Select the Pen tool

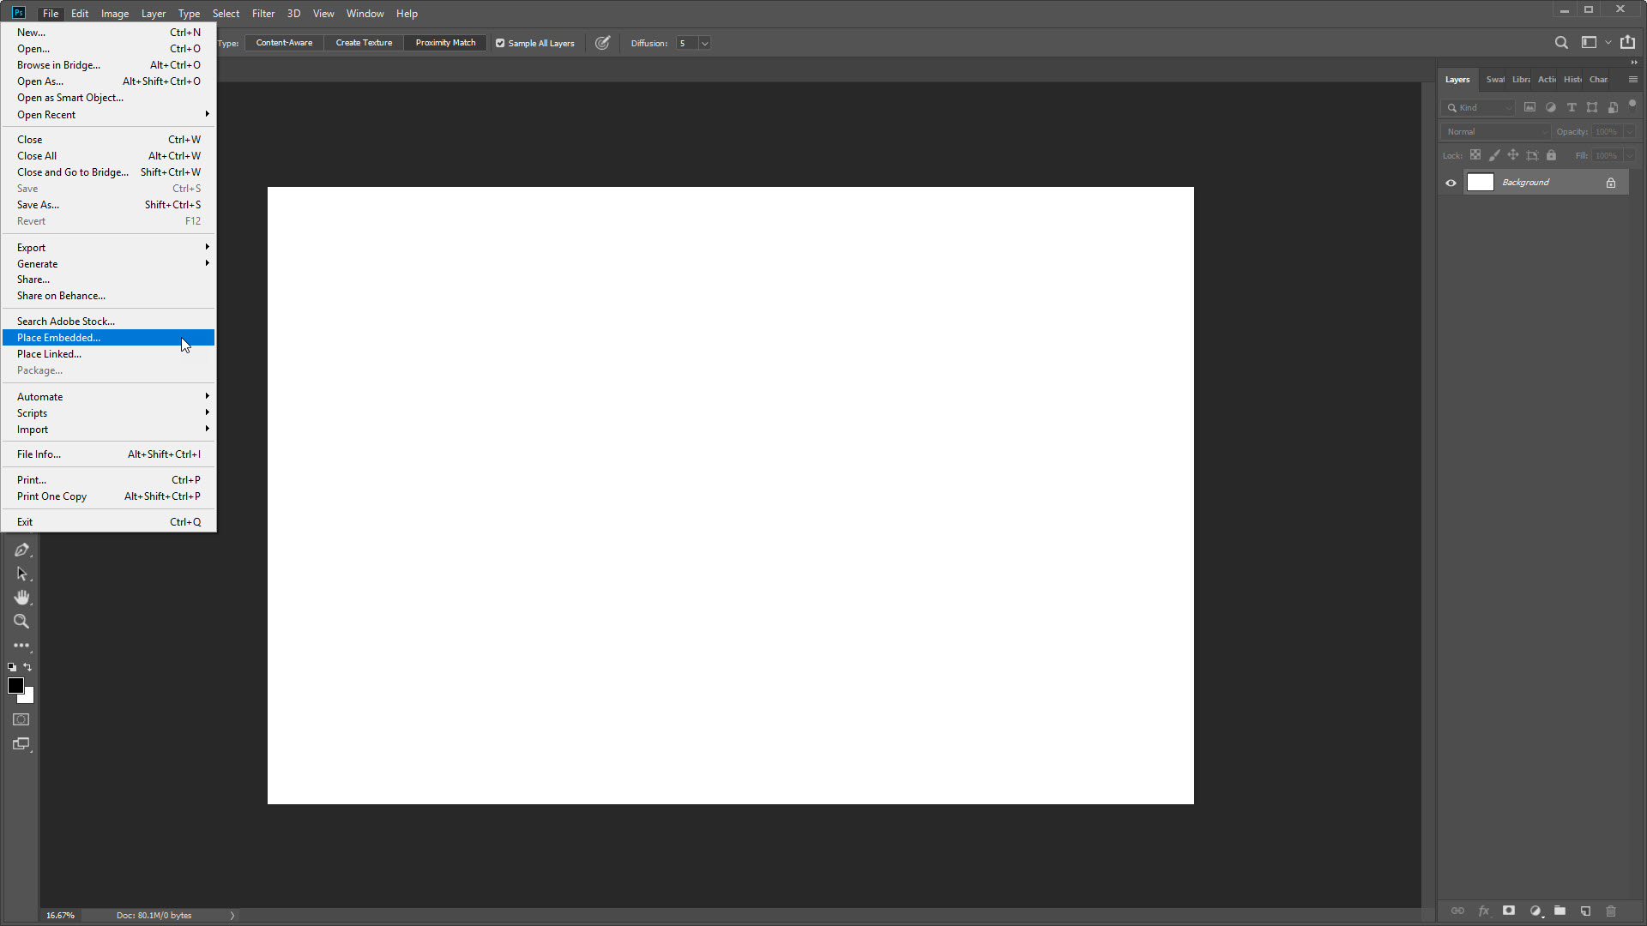[21, 550]
